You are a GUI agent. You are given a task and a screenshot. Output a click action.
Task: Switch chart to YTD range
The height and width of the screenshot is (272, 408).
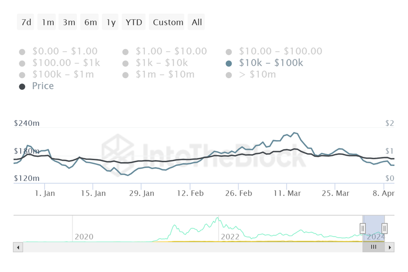[134, 22]
